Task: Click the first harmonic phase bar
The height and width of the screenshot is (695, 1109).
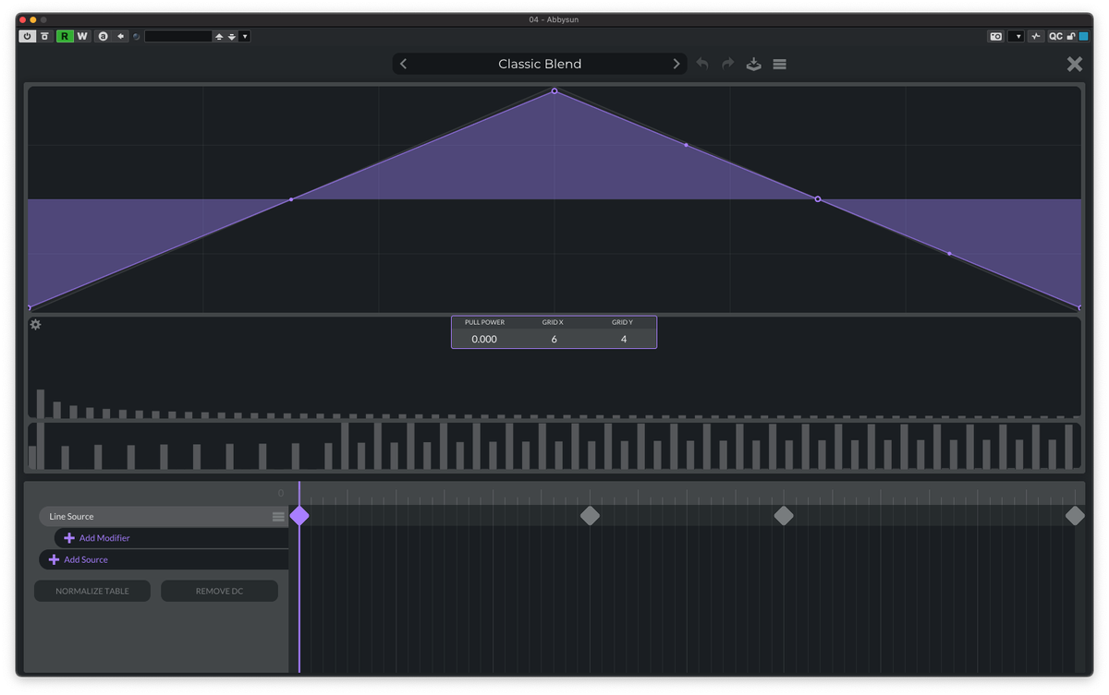Action: [32, 458]
